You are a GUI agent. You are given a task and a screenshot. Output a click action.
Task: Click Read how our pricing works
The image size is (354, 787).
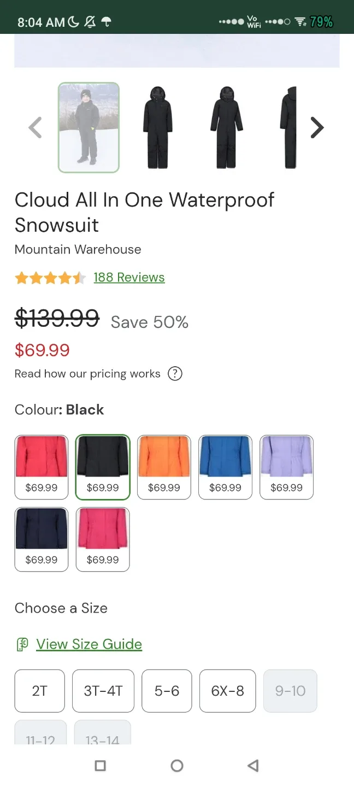86,374
